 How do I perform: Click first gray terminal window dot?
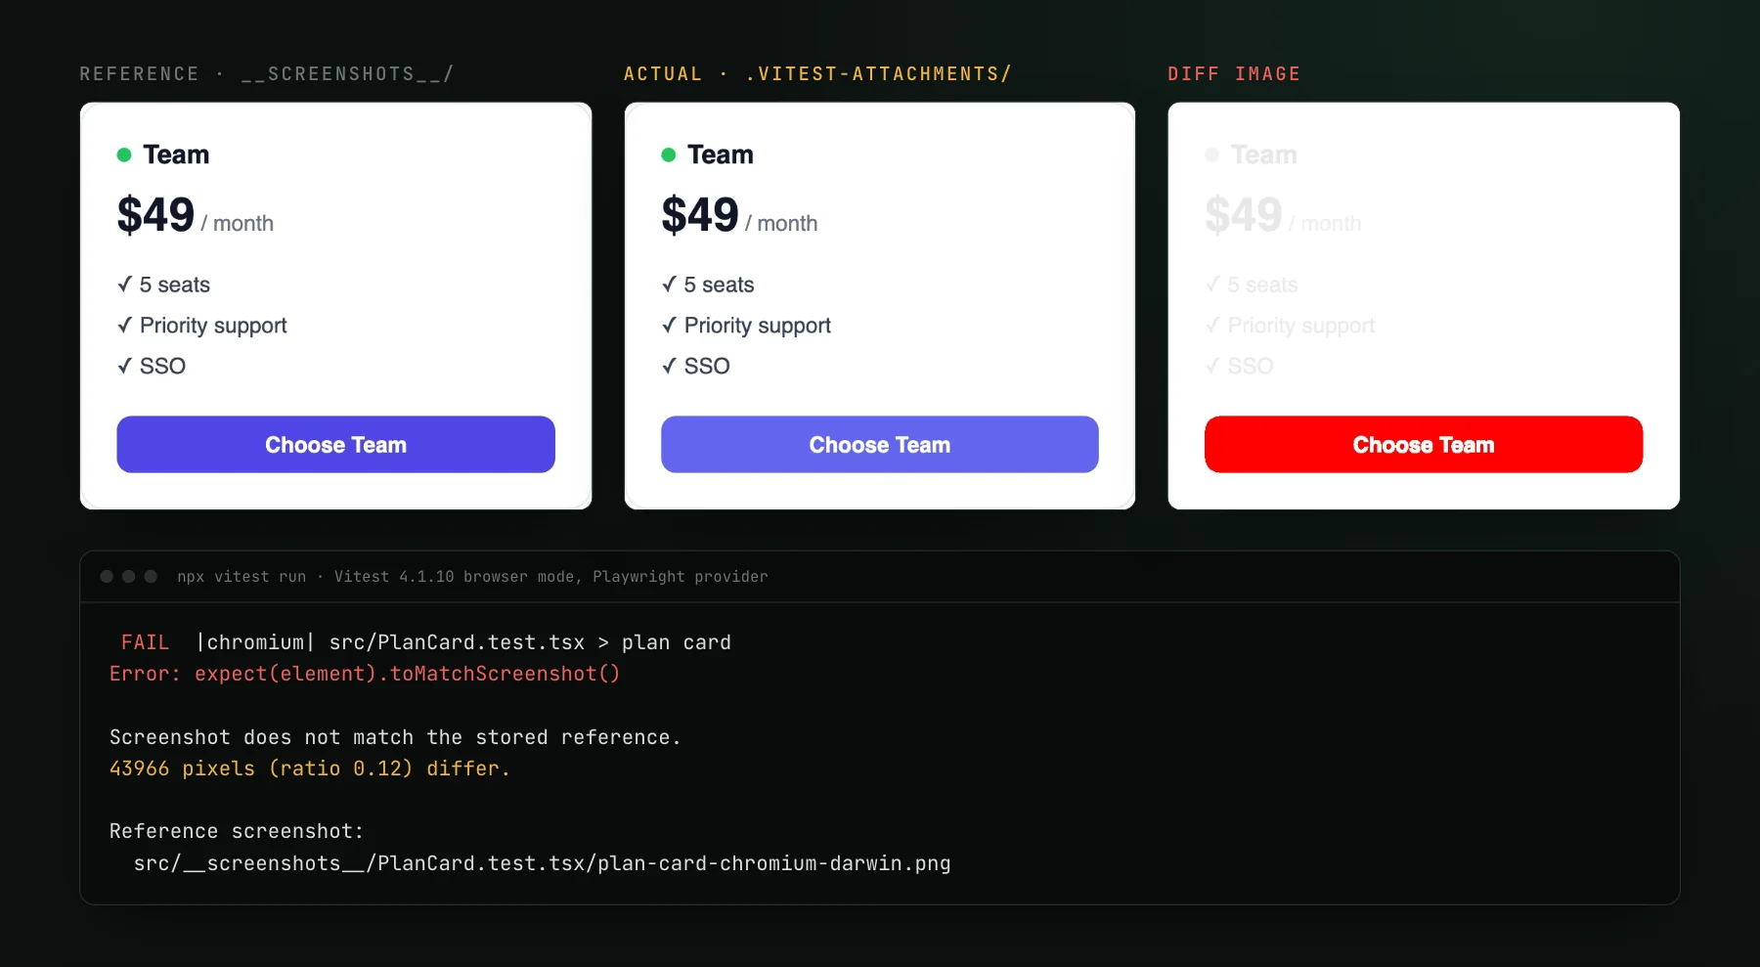[107, 577]
